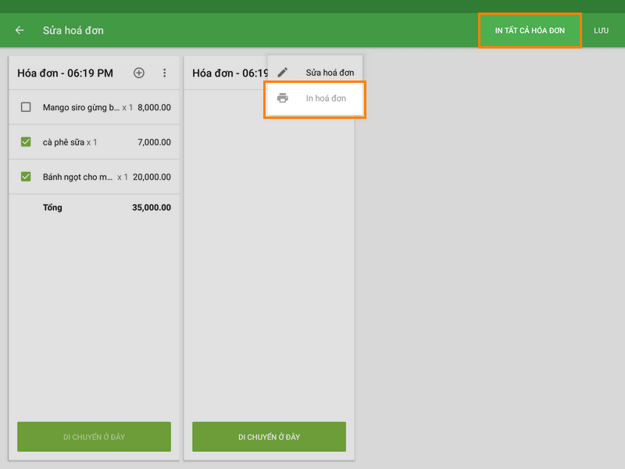
Task: Click IN TẤT CẢ HÓA ĐƠN button
Action: [x=530, y=30]
